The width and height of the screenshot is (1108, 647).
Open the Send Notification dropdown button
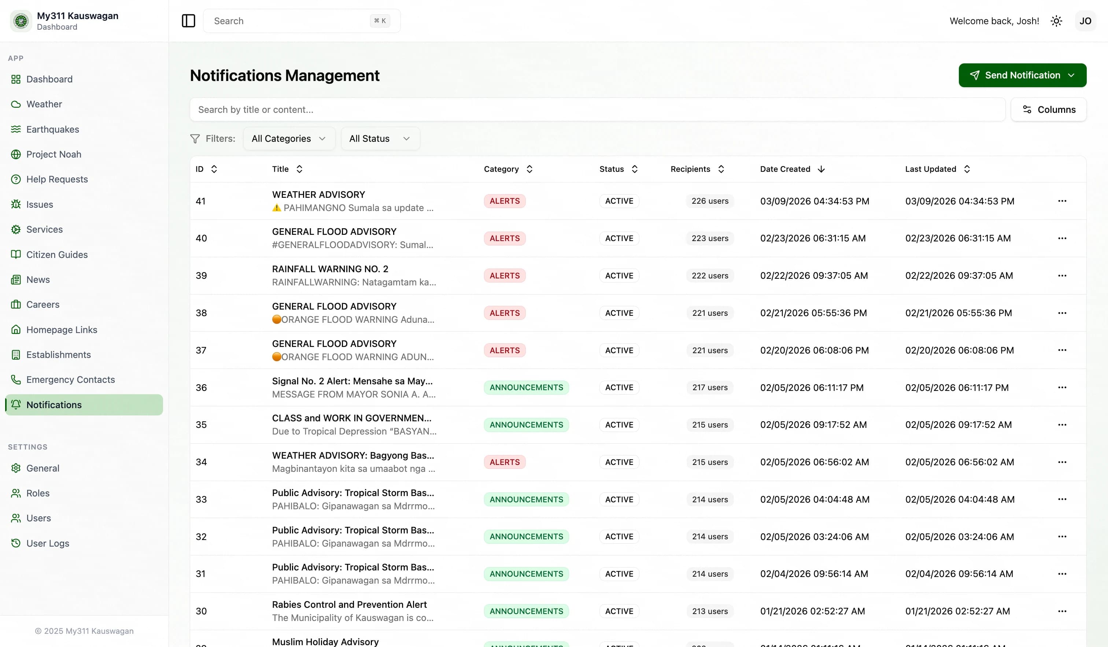[x=1022, y=75]
